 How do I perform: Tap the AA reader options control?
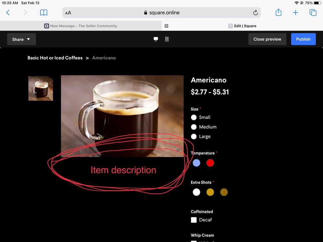pyautogui.click(x=68, y=13)
